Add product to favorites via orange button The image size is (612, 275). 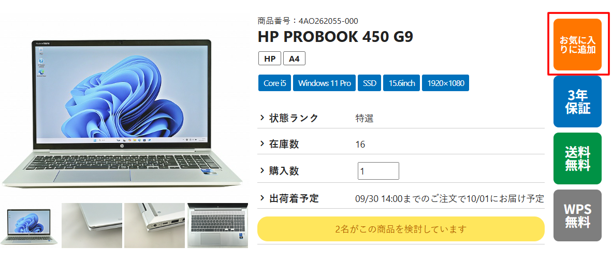[577, 45]
